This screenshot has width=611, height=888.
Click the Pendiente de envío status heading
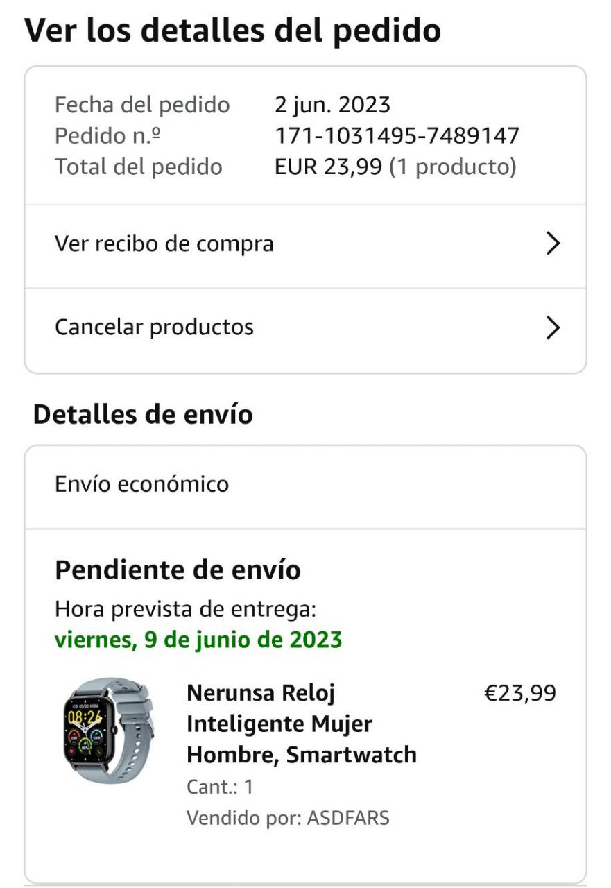pos(178,570)
